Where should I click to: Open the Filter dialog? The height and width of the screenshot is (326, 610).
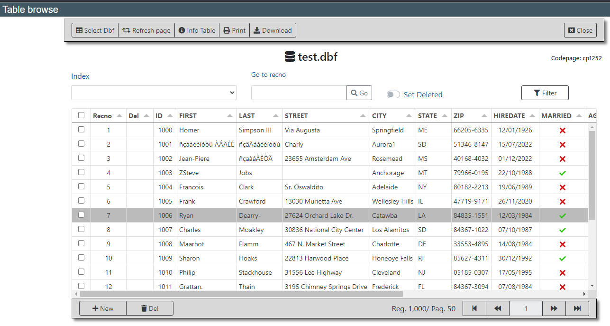(545, 93)
